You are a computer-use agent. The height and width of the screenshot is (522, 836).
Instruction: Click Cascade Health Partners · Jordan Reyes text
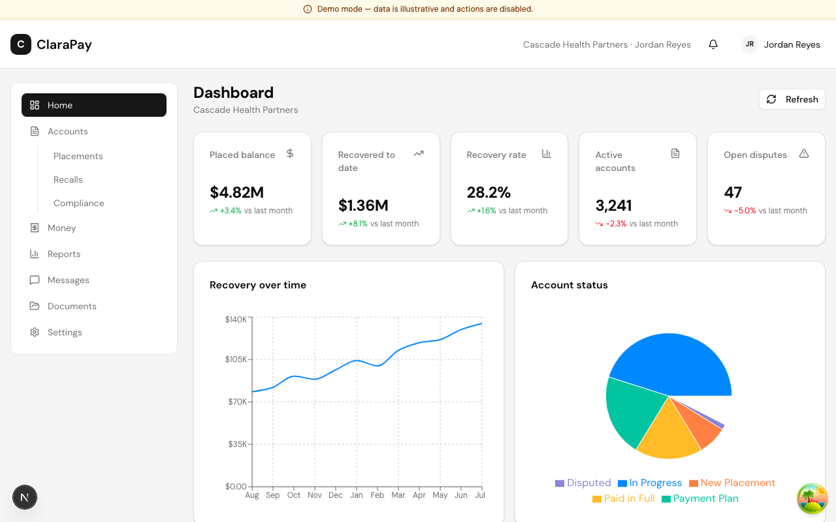pos(607,44)
